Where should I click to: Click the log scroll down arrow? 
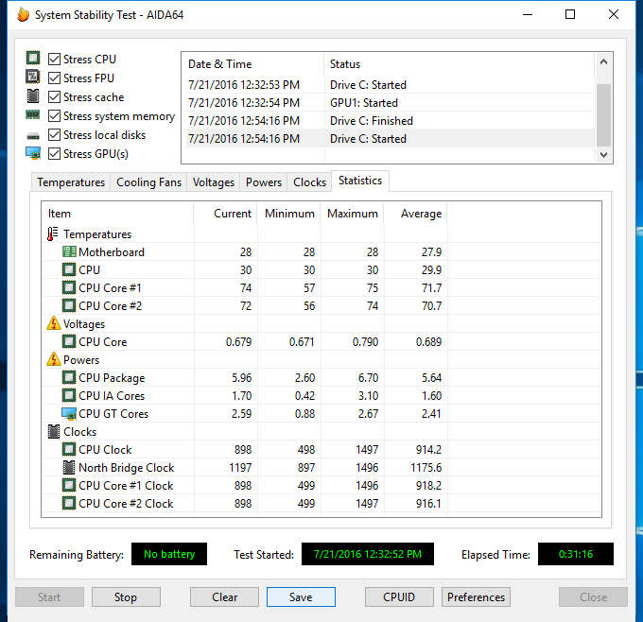pyautogui.click(x=603, y=155)
